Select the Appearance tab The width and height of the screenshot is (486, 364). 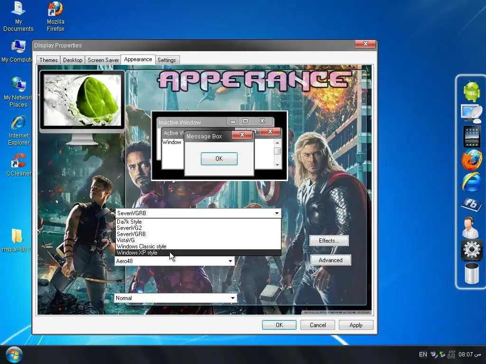click(x=138, y=59)
